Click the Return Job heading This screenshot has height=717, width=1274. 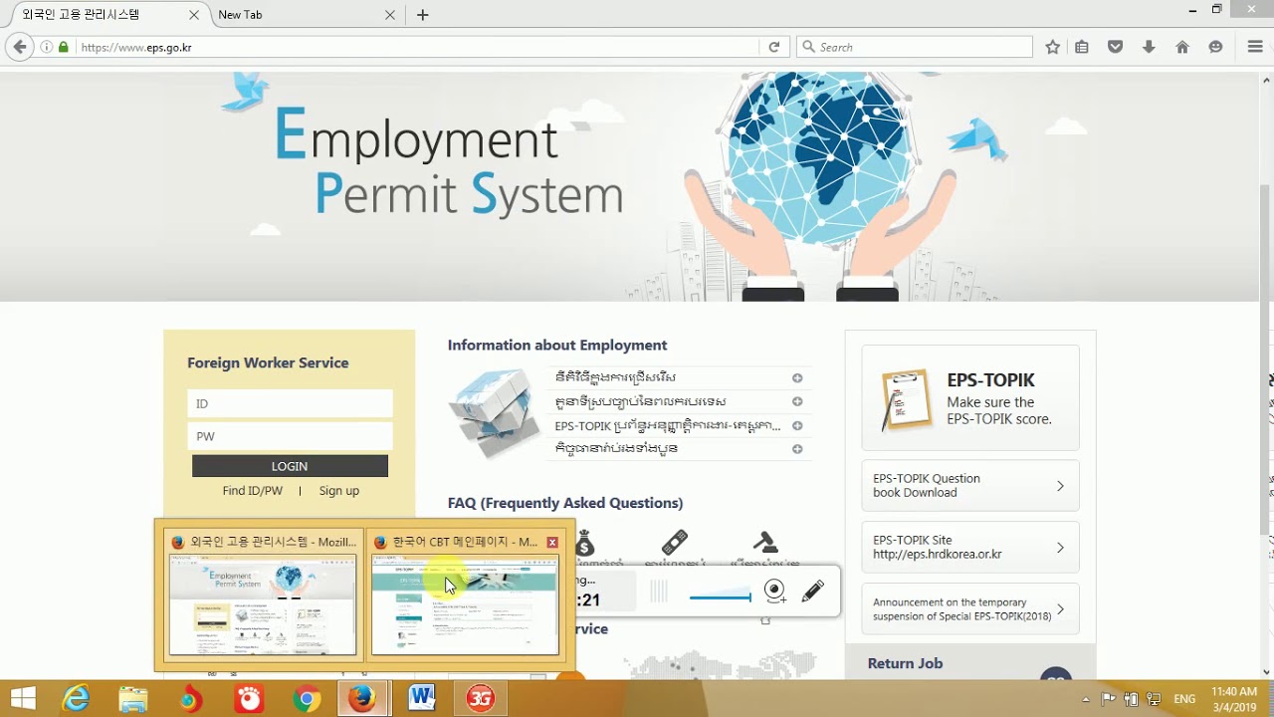click(905, 663)
